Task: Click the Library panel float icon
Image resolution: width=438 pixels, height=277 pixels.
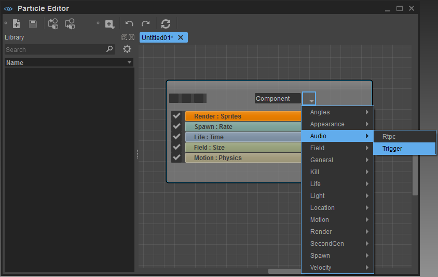Action: pos(125,37)
